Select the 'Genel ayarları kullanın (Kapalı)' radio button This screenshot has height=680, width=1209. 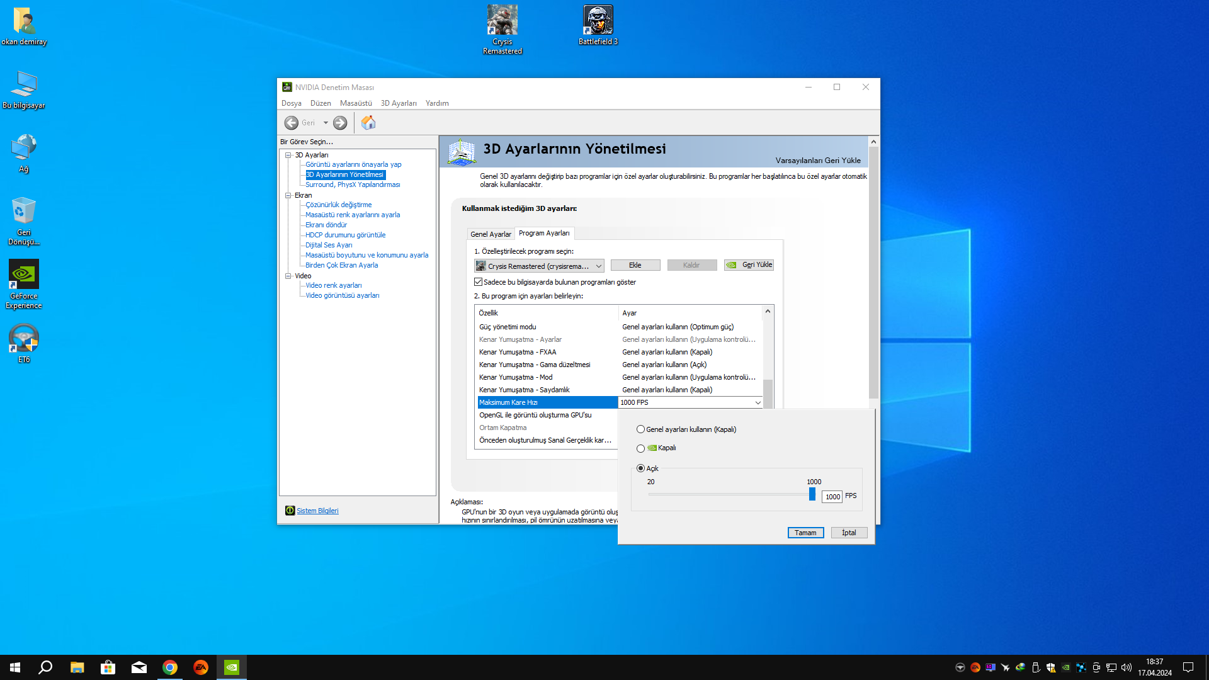click(640, 429)
